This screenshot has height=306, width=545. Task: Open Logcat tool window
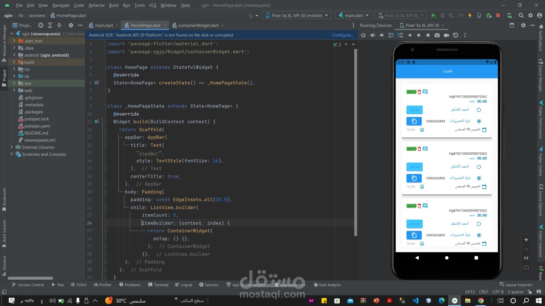coord(184,285)
